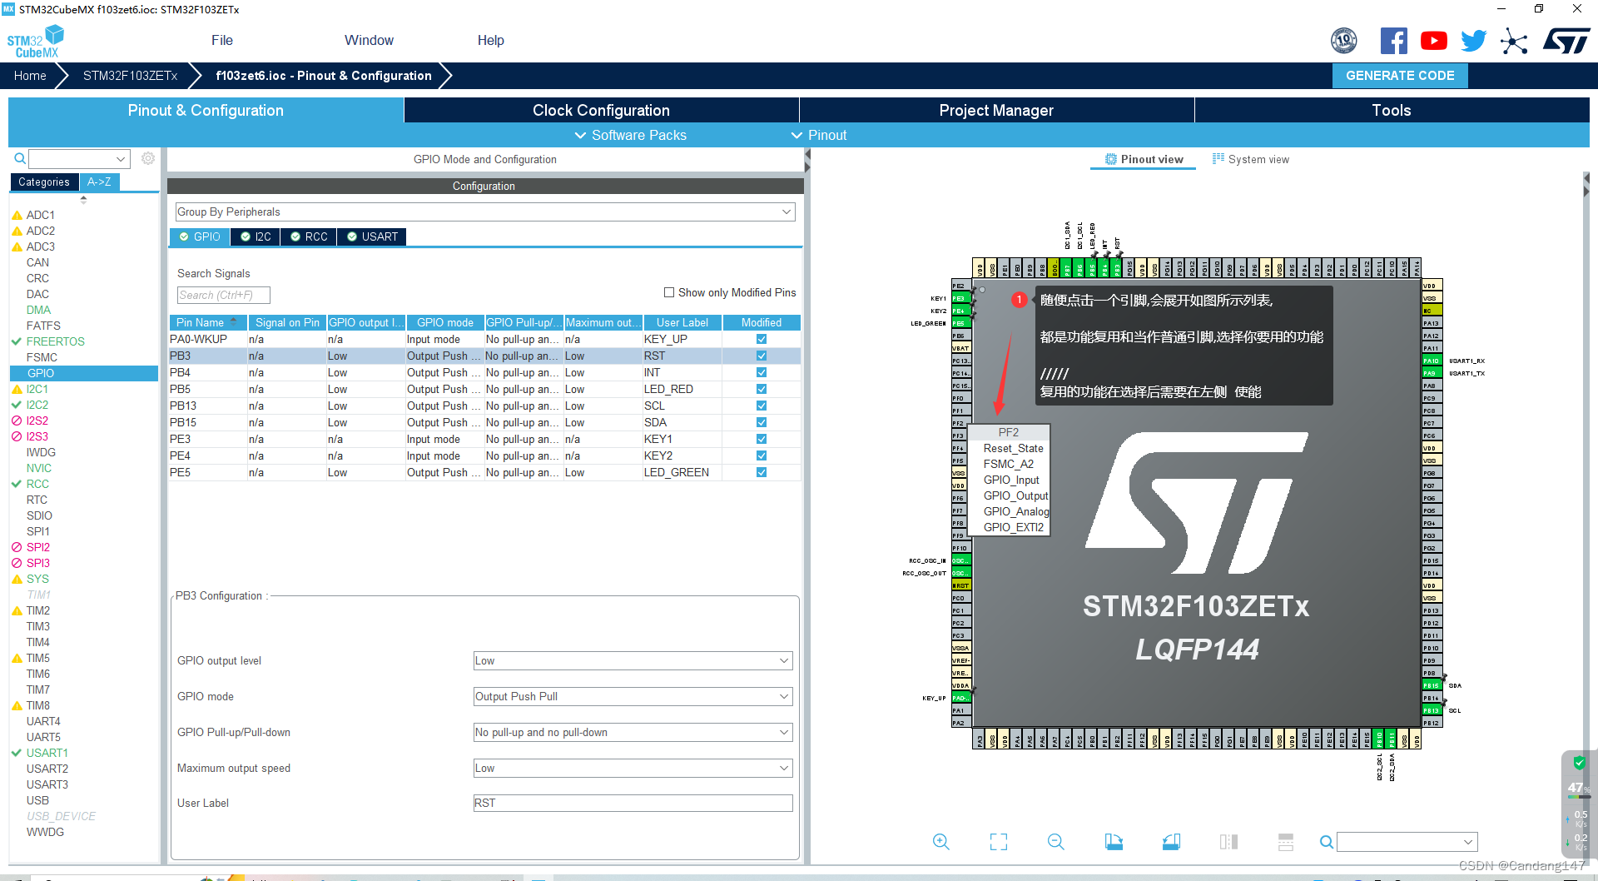Select GPIO_EXTI2 in the PF2 pin menu

pyautogui.click(x=1010, y=527)
